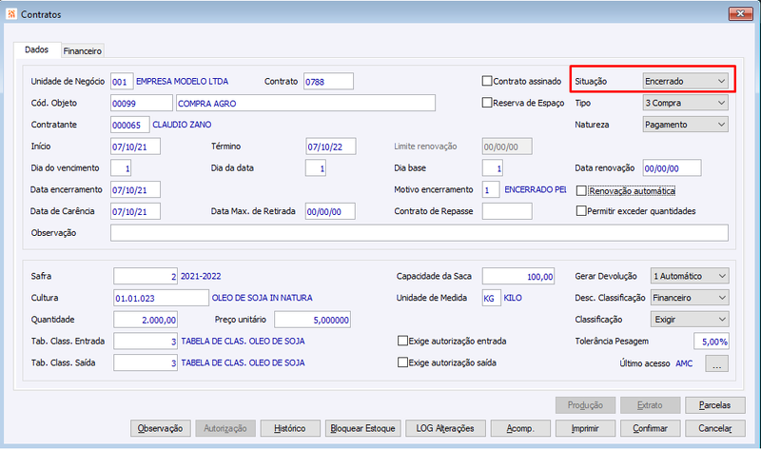Click the Dia base field
The height and width of the screenshot is (450, 761).
pos(492,168)
